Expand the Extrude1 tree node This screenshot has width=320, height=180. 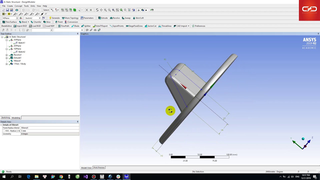click(x=6, y=58)
